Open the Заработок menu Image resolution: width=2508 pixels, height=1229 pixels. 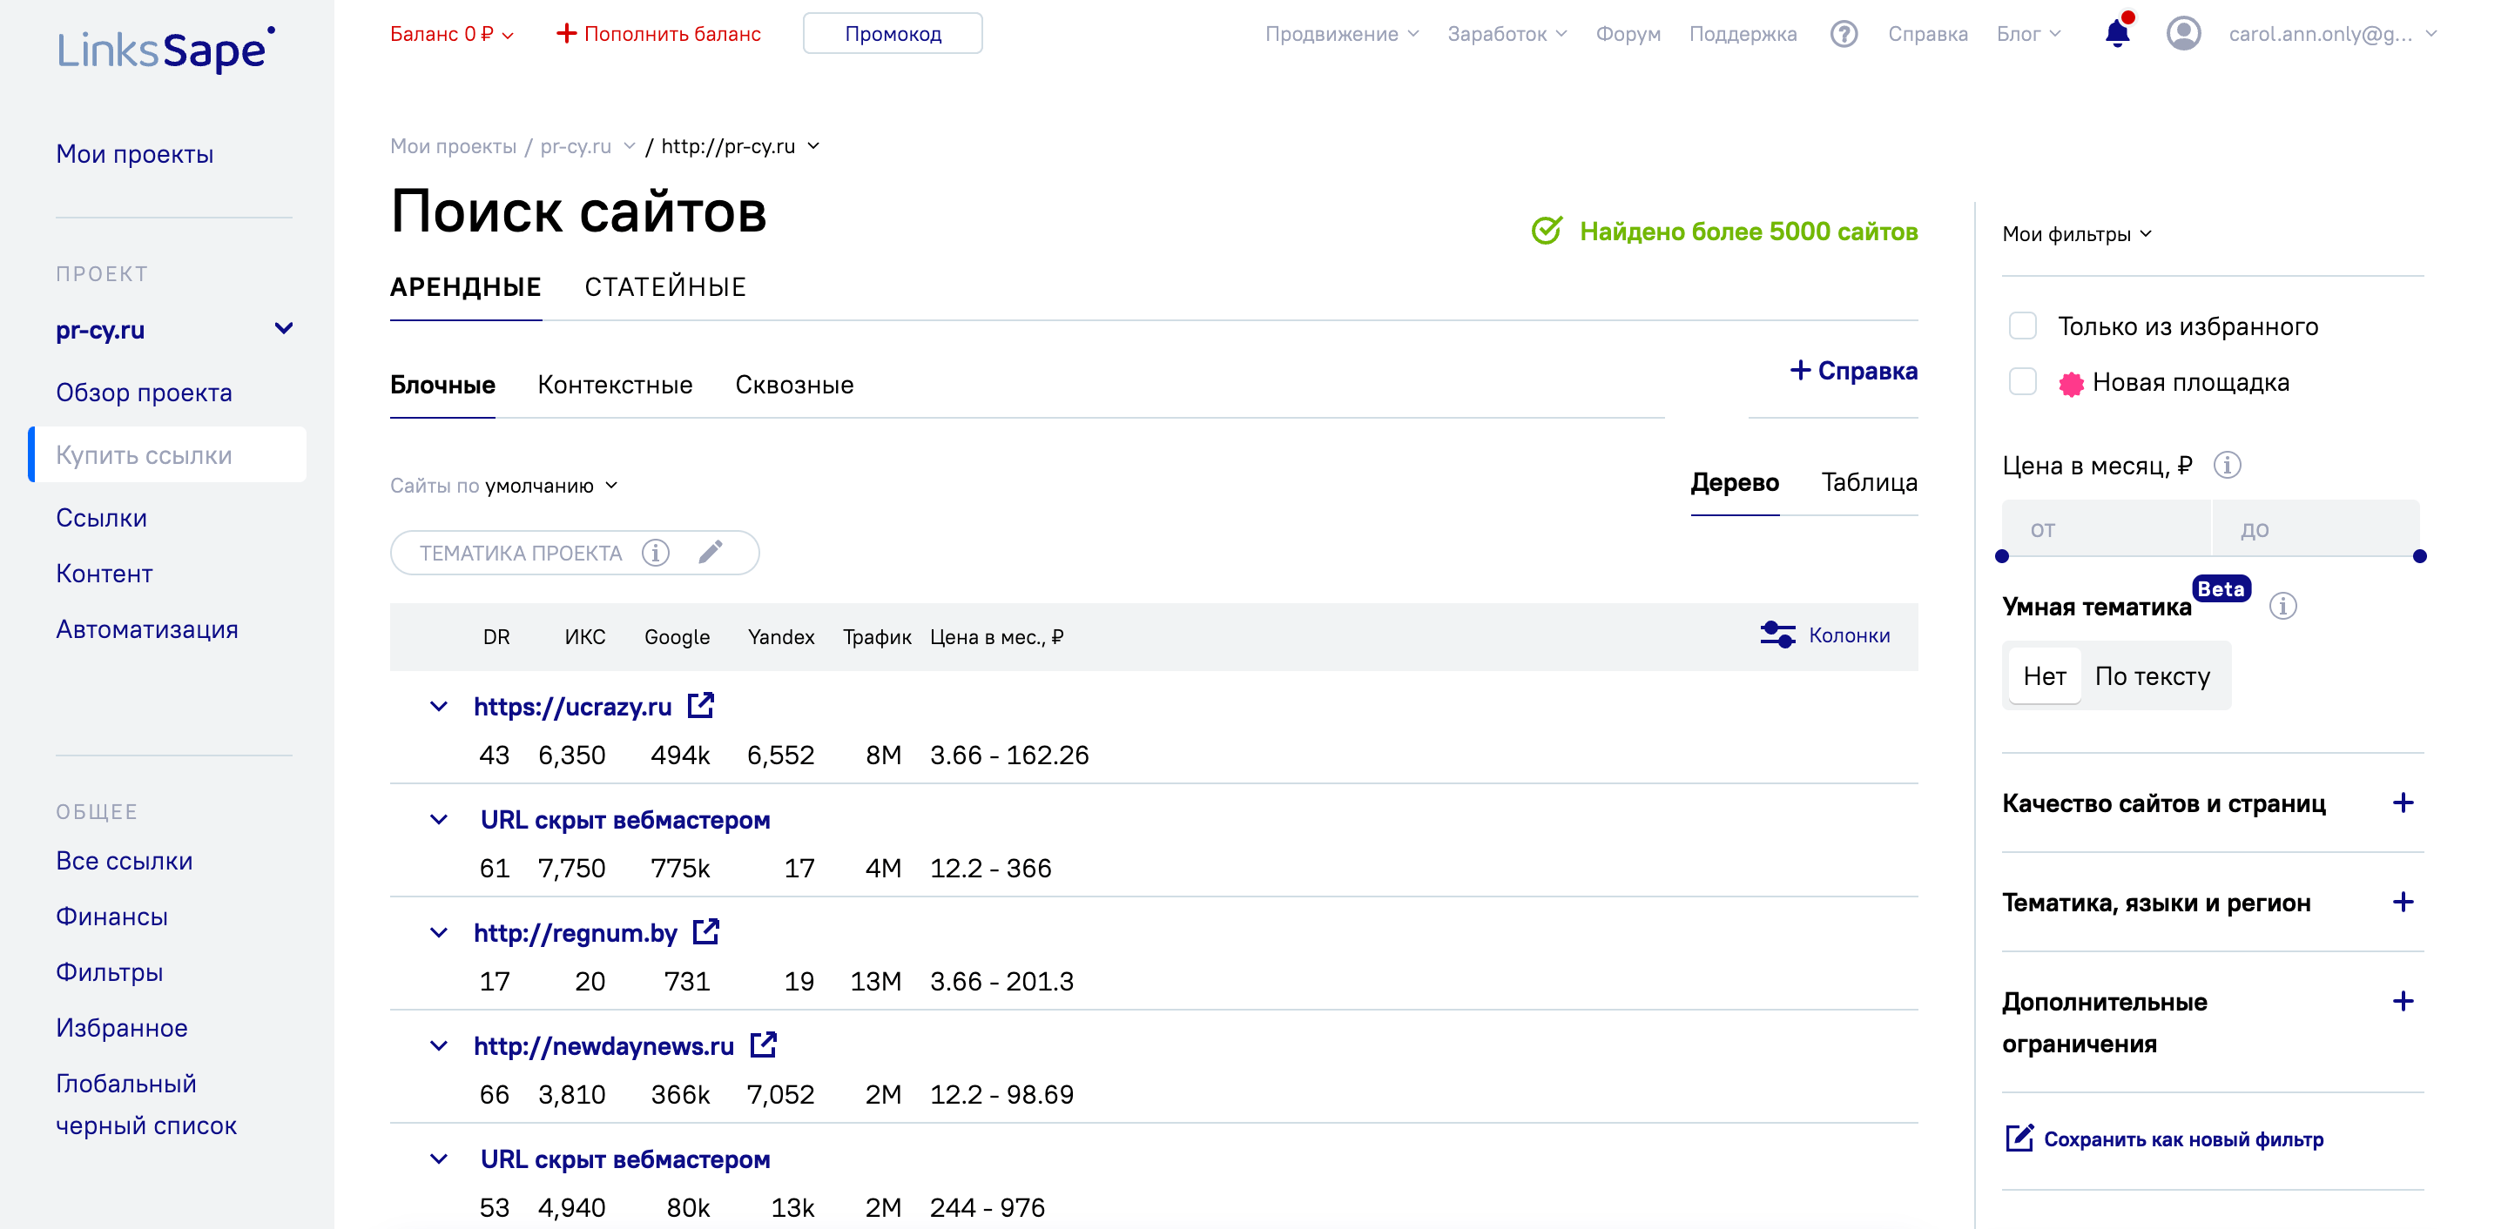pyautogui.click(x=1507, y=33)
